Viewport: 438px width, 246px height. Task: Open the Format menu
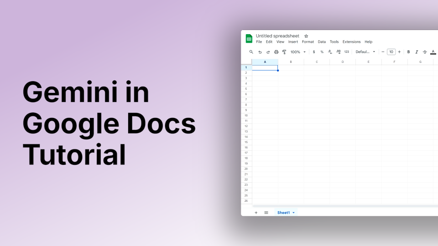[308, 42]
